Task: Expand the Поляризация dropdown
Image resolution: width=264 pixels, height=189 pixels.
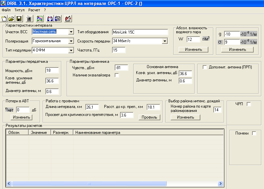Action: coord(71,41)
